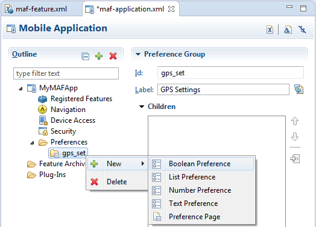This screenshot has height=227, width=316.
Task: Click the import arrow icon below the separator
Action: (x=295, y=158)
